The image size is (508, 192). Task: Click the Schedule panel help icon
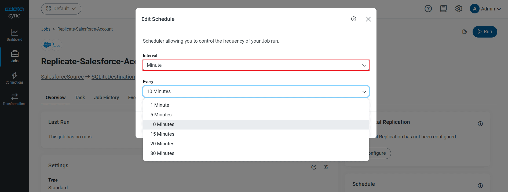tap(480, 186)
